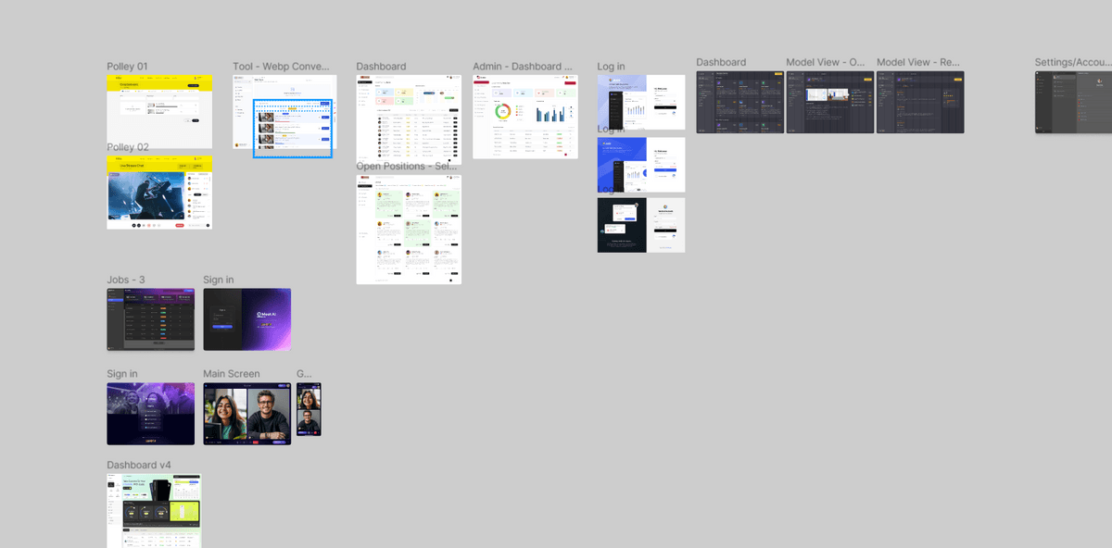The image size is (1112, 548).
Task: Select the Open Positions frame thumbnail
Action: click(x=409, y=230)
